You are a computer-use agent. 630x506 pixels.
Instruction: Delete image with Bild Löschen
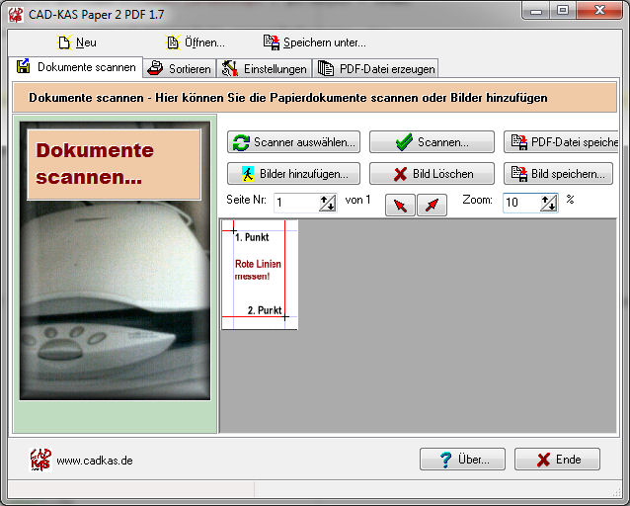click(431, 174)
